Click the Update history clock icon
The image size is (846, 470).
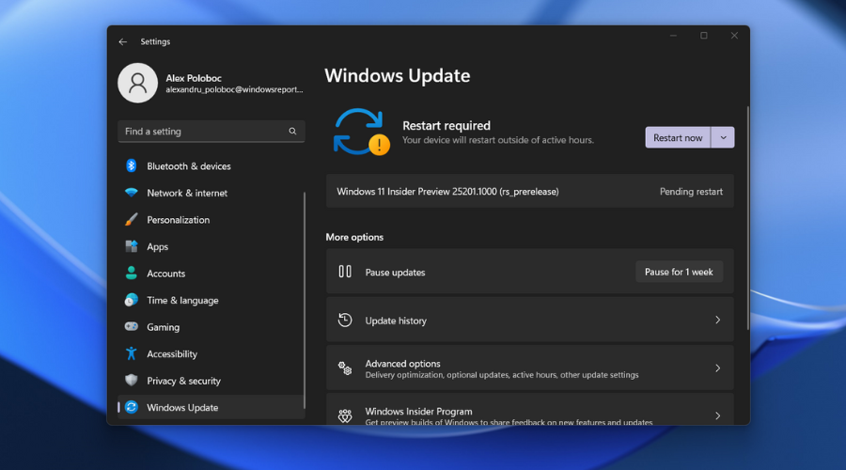tap(345, 320)
